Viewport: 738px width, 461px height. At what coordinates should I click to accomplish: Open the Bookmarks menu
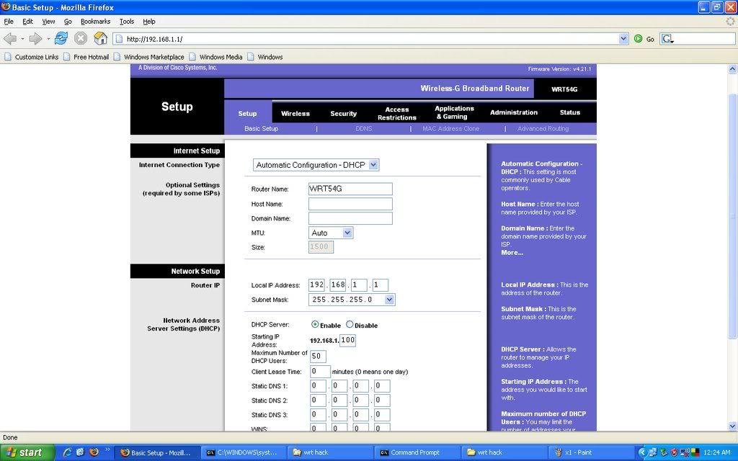point(96,21)
